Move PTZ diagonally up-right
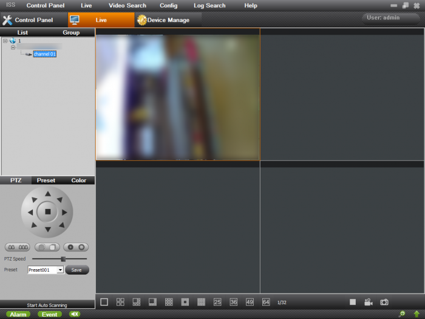 60,200
